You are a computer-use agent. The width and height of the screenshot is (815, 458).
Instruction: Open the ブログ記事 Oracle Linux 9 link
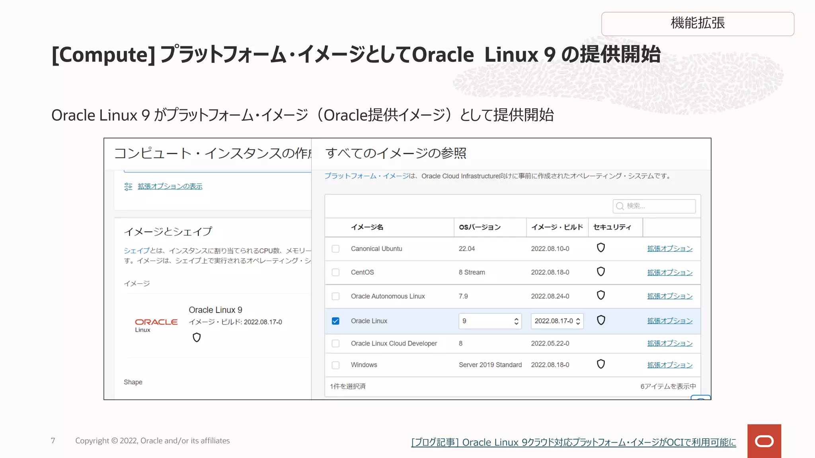[573, 442]
